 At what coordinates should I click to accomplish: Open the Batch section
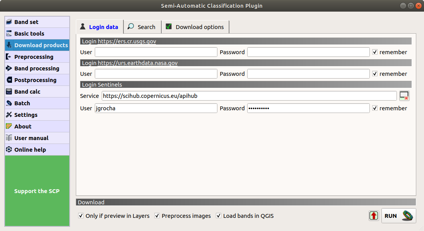tap(37, 103)
